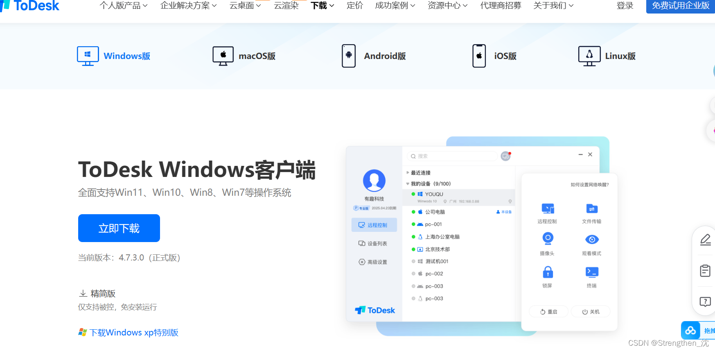Screen dimensions: 715x351
Task: Click the ToDesk logo in app preview
Action: pyautogui.click(x=375, y=310)
